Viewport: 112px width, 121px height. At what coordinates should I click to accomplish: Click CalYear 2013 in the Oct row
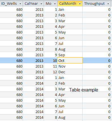click(x=33, y=60)
